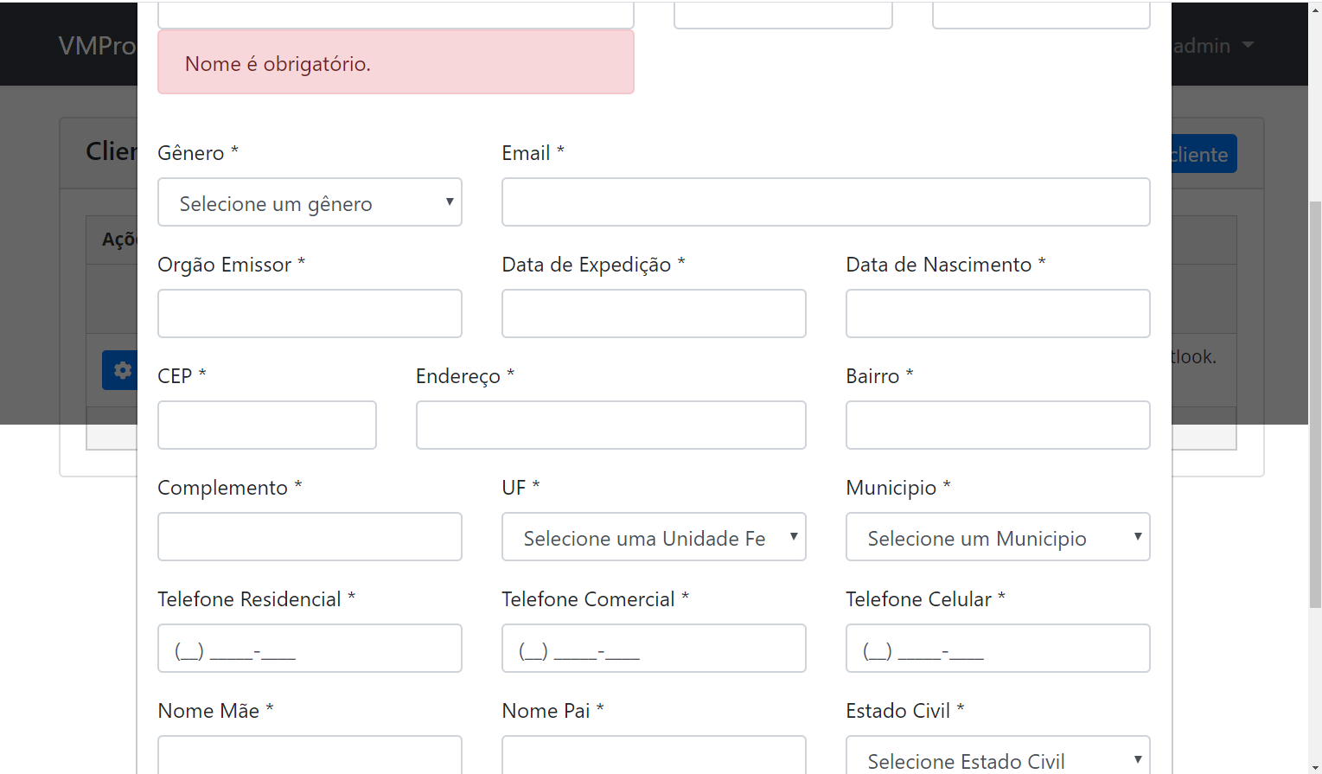Expand the Estado Civil dropdown
This screenshot has width=1322, height=774.
tap(996, 759)
